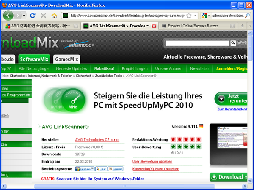
Task: Close the AVG 防毒軟體 tab
Action: 76,26
